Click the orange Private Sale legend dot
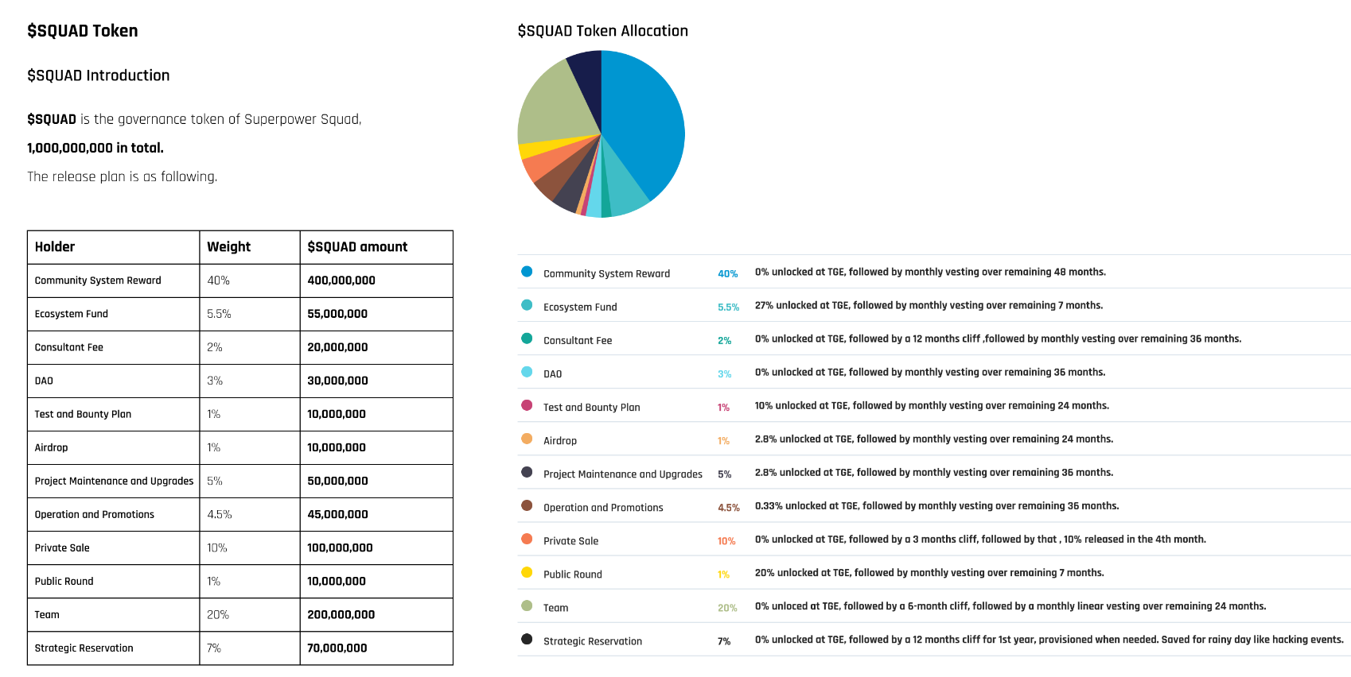 (527, 539)
